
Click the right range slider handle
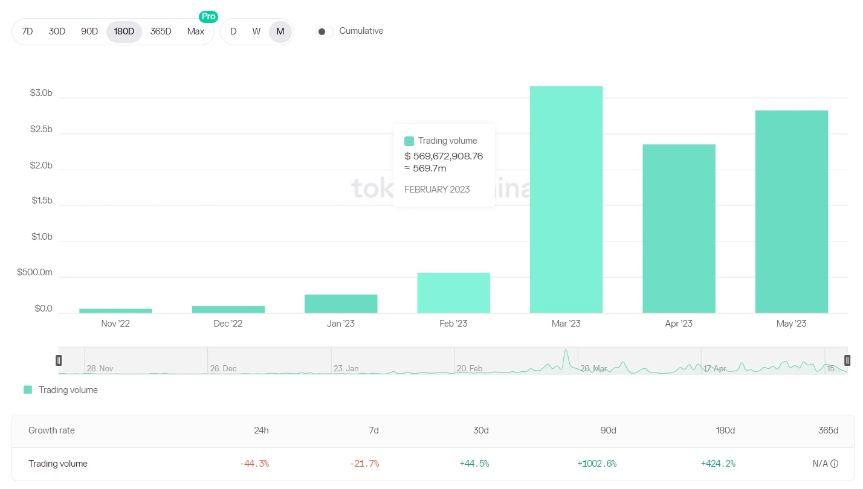click(x=847, y=360)
